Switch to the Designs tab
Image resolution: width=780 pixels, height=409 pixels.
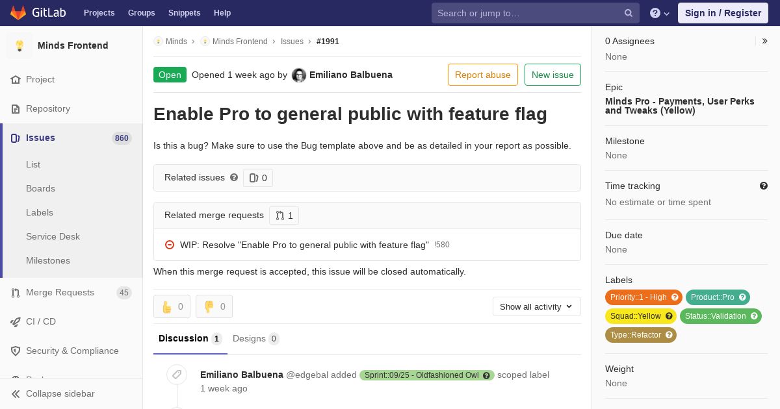coord(256,338)
